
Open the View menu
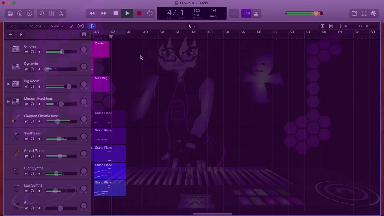point(57,26)
